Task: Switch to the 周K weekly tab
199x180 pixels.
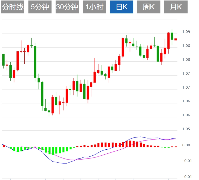Action: pos(149,7)
